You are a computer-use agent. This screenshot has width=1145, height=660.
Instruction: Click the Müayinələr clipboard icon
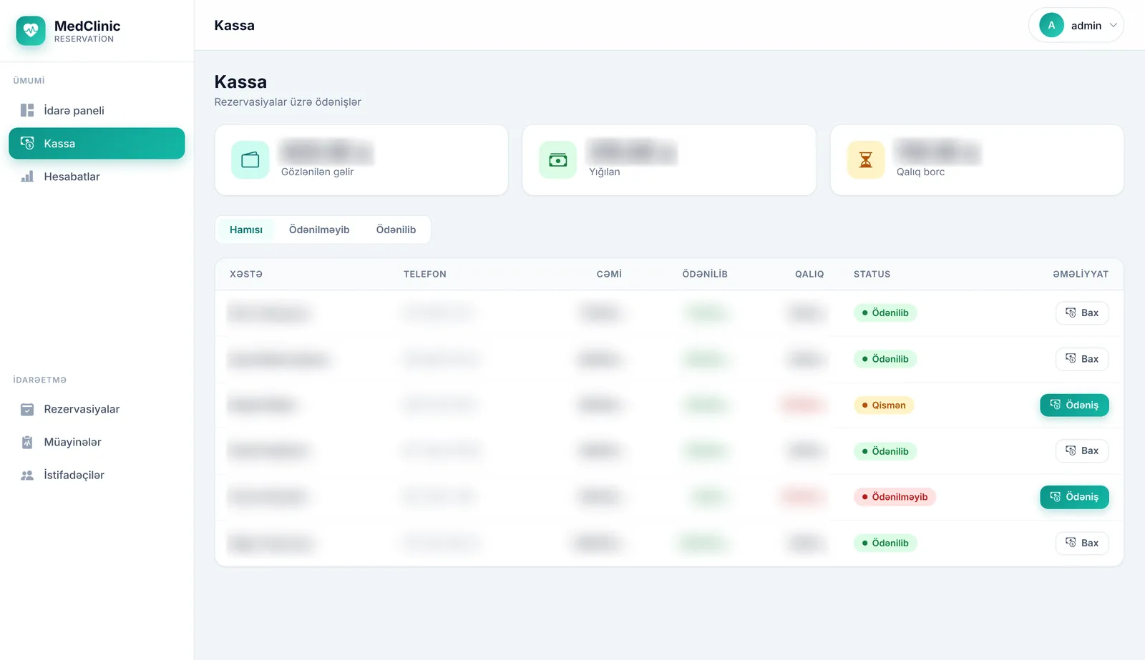(x=27, y=442)
